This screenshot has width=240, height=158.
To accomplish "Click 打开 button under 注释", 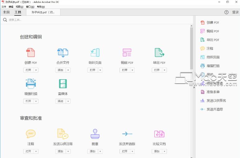I will pyautogui.click(x=28, y=151).
